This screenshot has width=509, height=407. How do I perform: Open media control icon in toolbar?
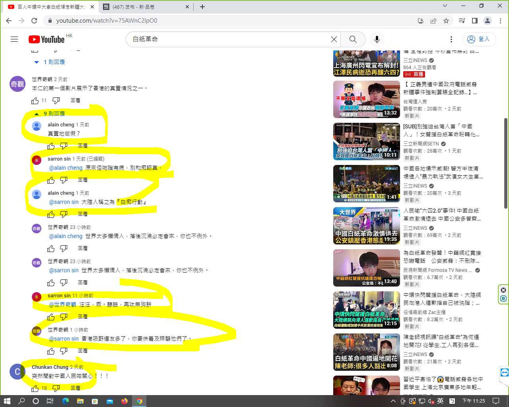coord(462,21)
